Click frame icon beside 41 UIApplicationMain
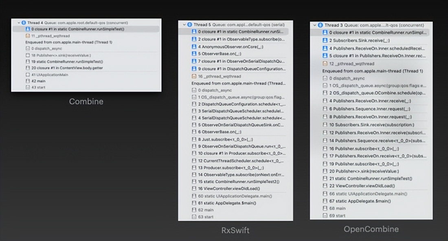Viewport: 448px width, 241px height. [x=28, y=74]
